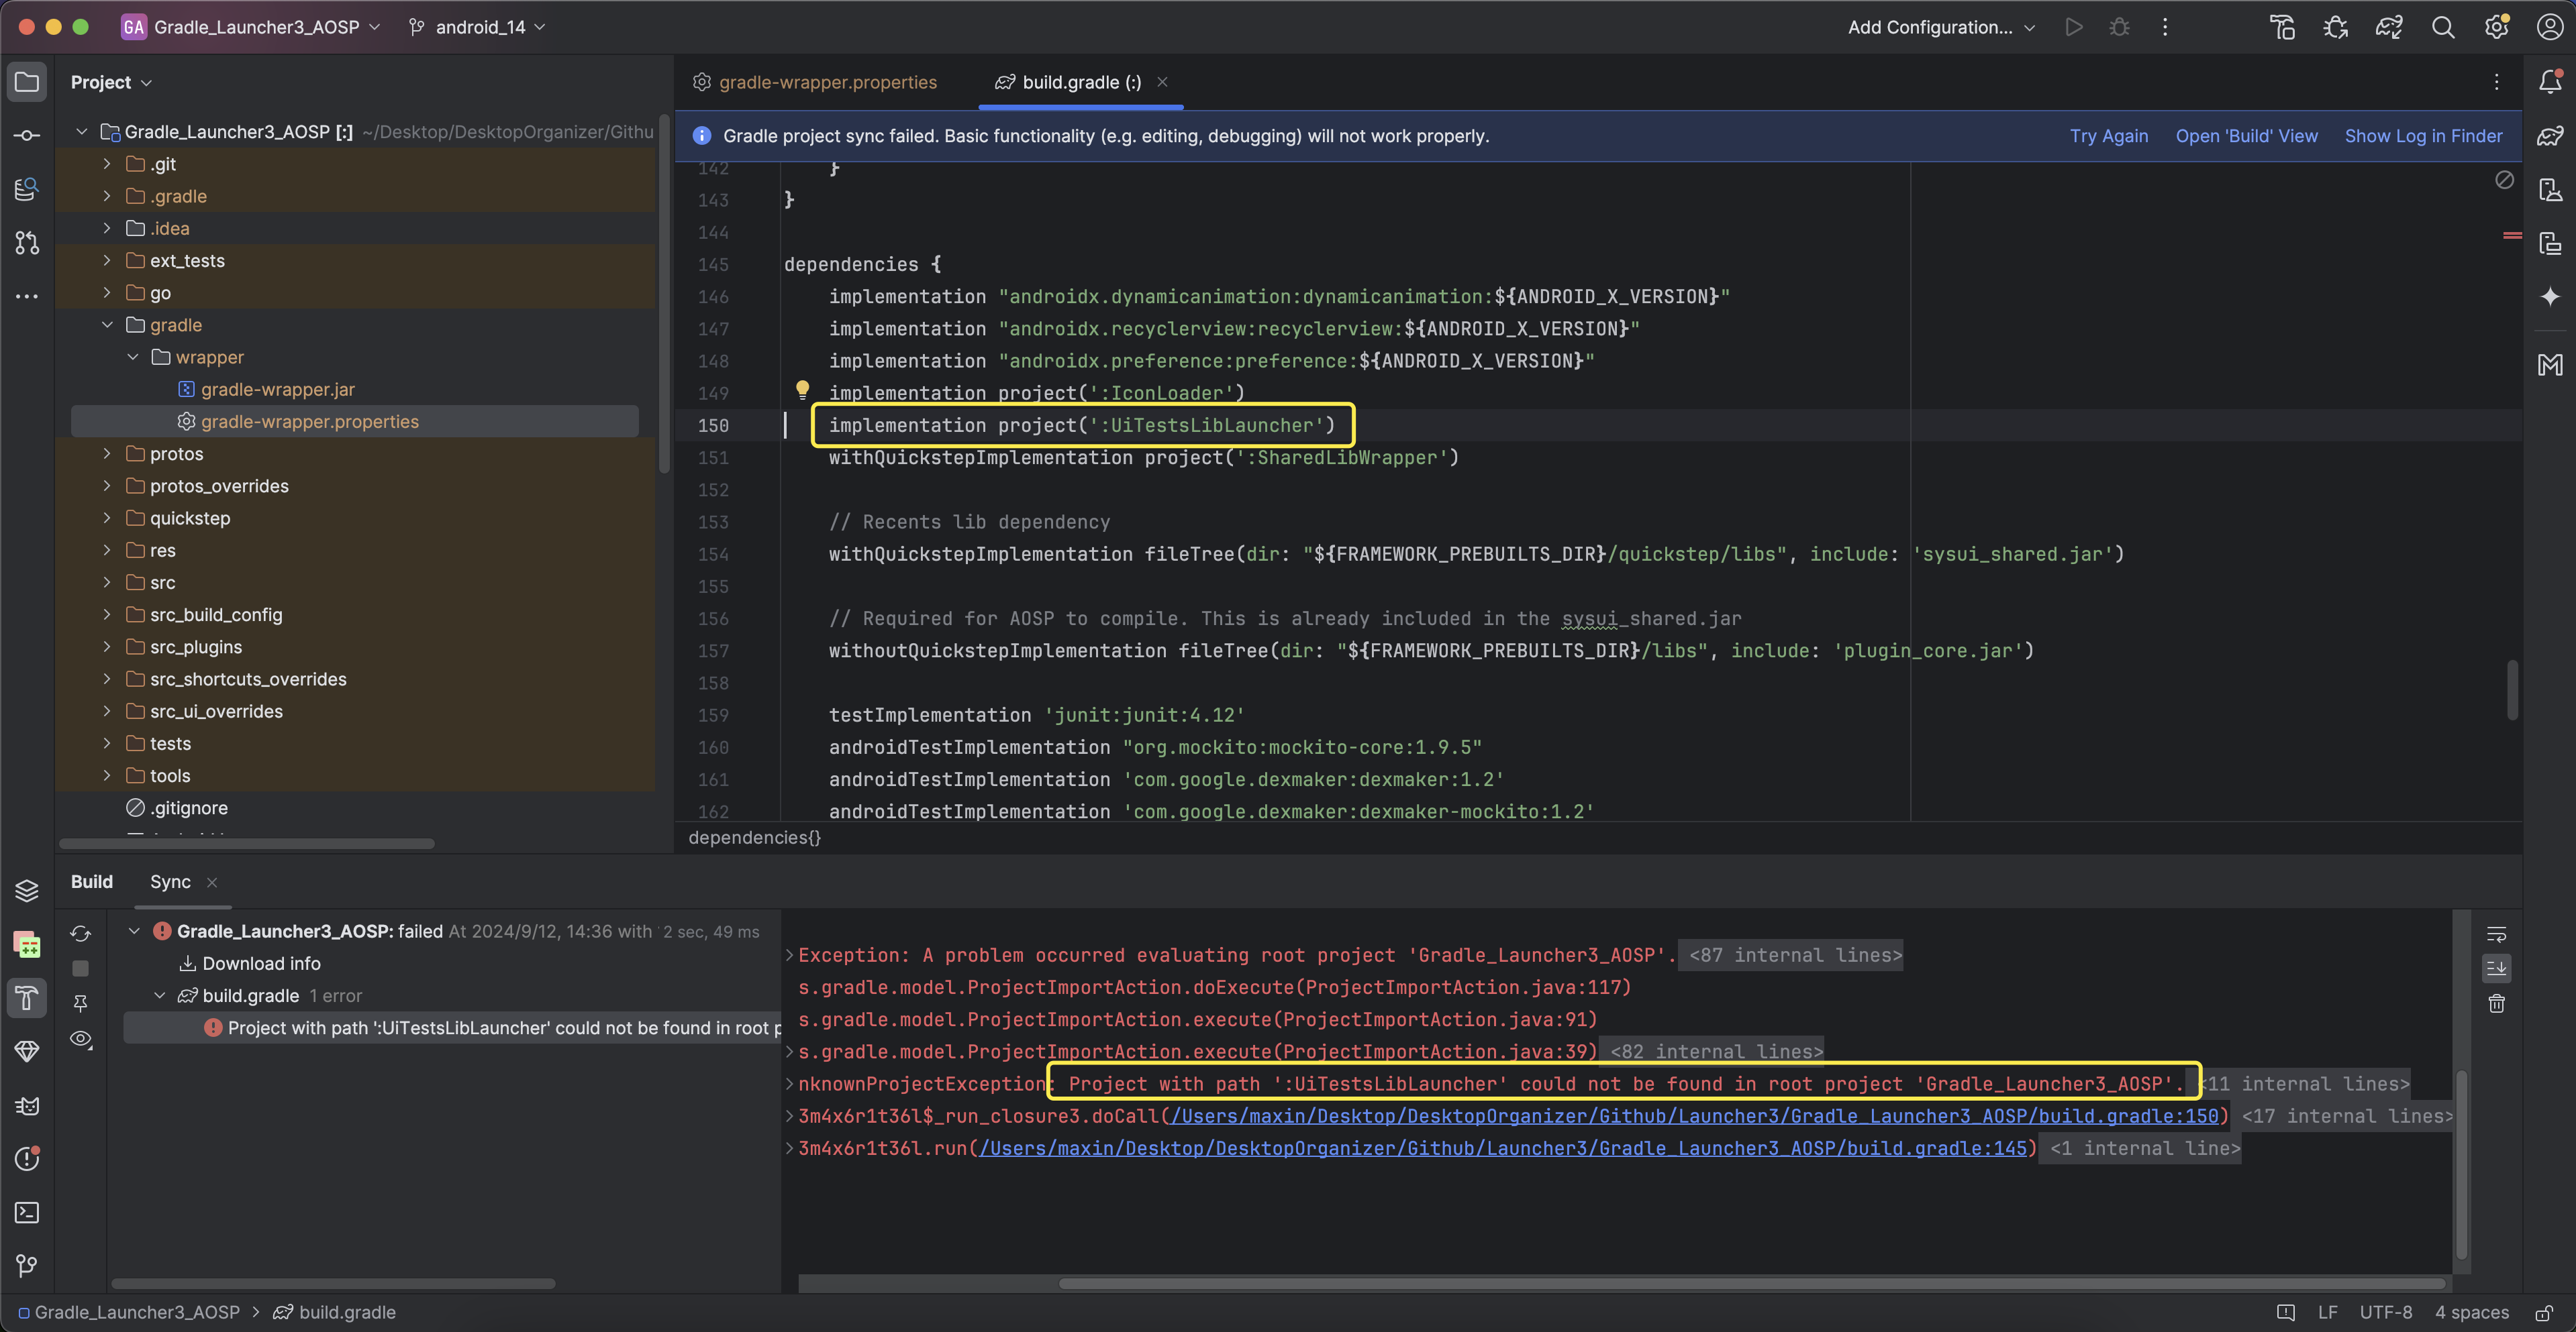Toggle inspections highlighting icon in editor corner

(x=2504, y=180)
